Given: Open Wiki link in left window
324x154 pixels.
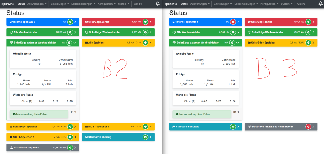Looking at the screenshot, I should click(x=138, y=4).
